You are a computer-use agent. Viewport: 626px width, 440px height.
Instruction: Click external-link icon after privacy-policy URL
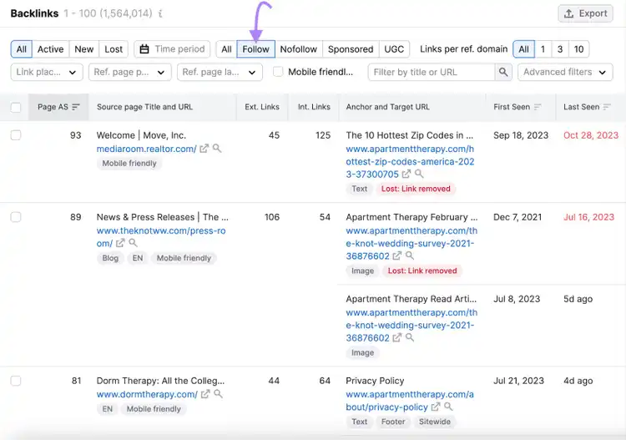tap(436, 407)
